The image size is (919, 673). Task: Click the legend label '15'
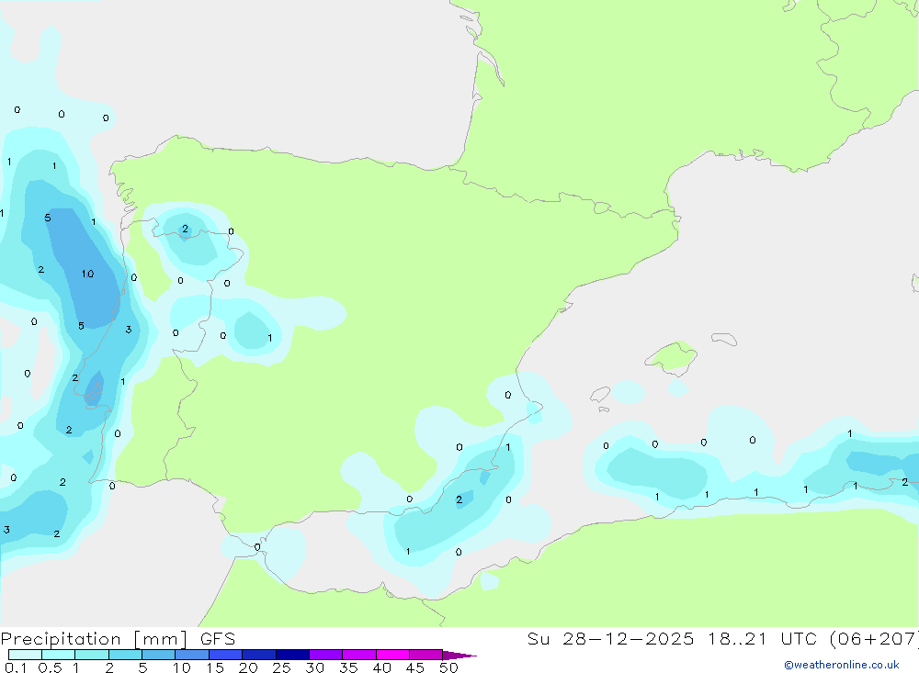point(215,667)
